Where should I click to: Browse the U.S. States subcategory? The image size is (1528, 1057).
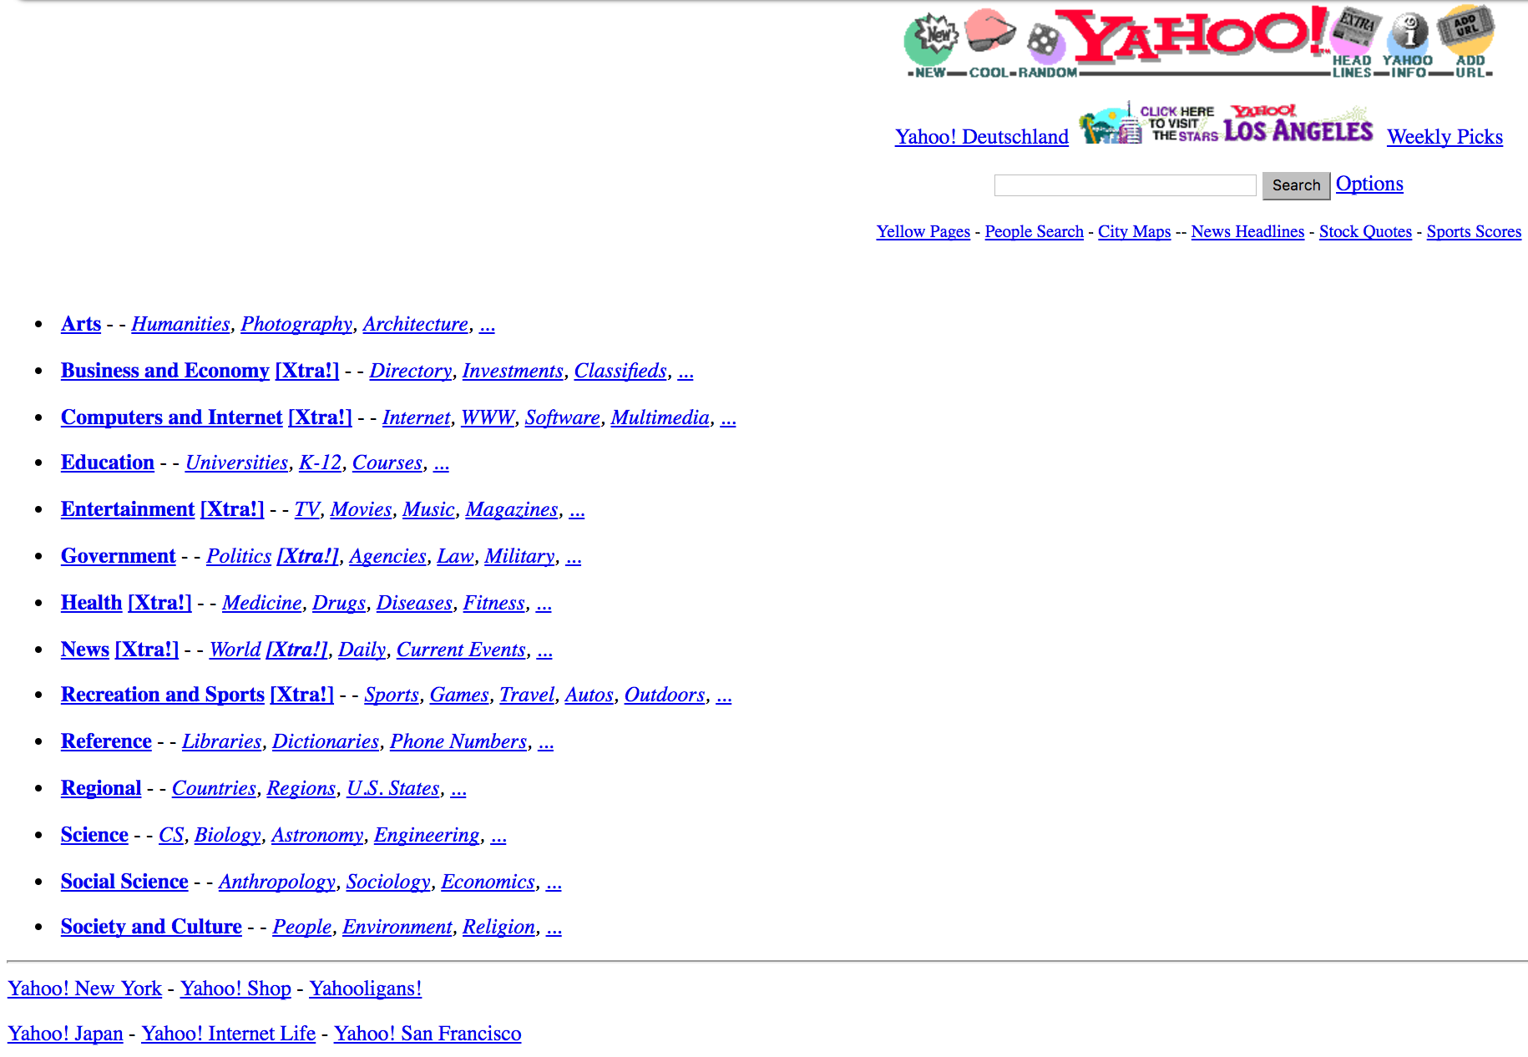click(x=392, y=788)
